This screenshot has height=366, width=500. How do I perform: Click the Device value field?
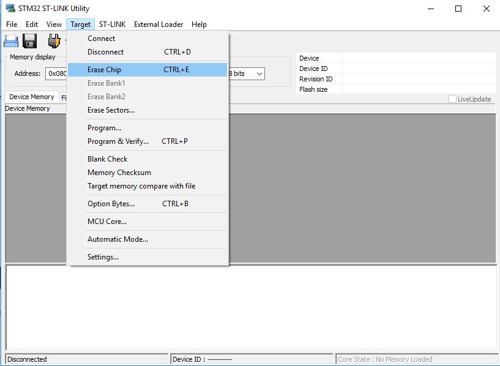419,58
